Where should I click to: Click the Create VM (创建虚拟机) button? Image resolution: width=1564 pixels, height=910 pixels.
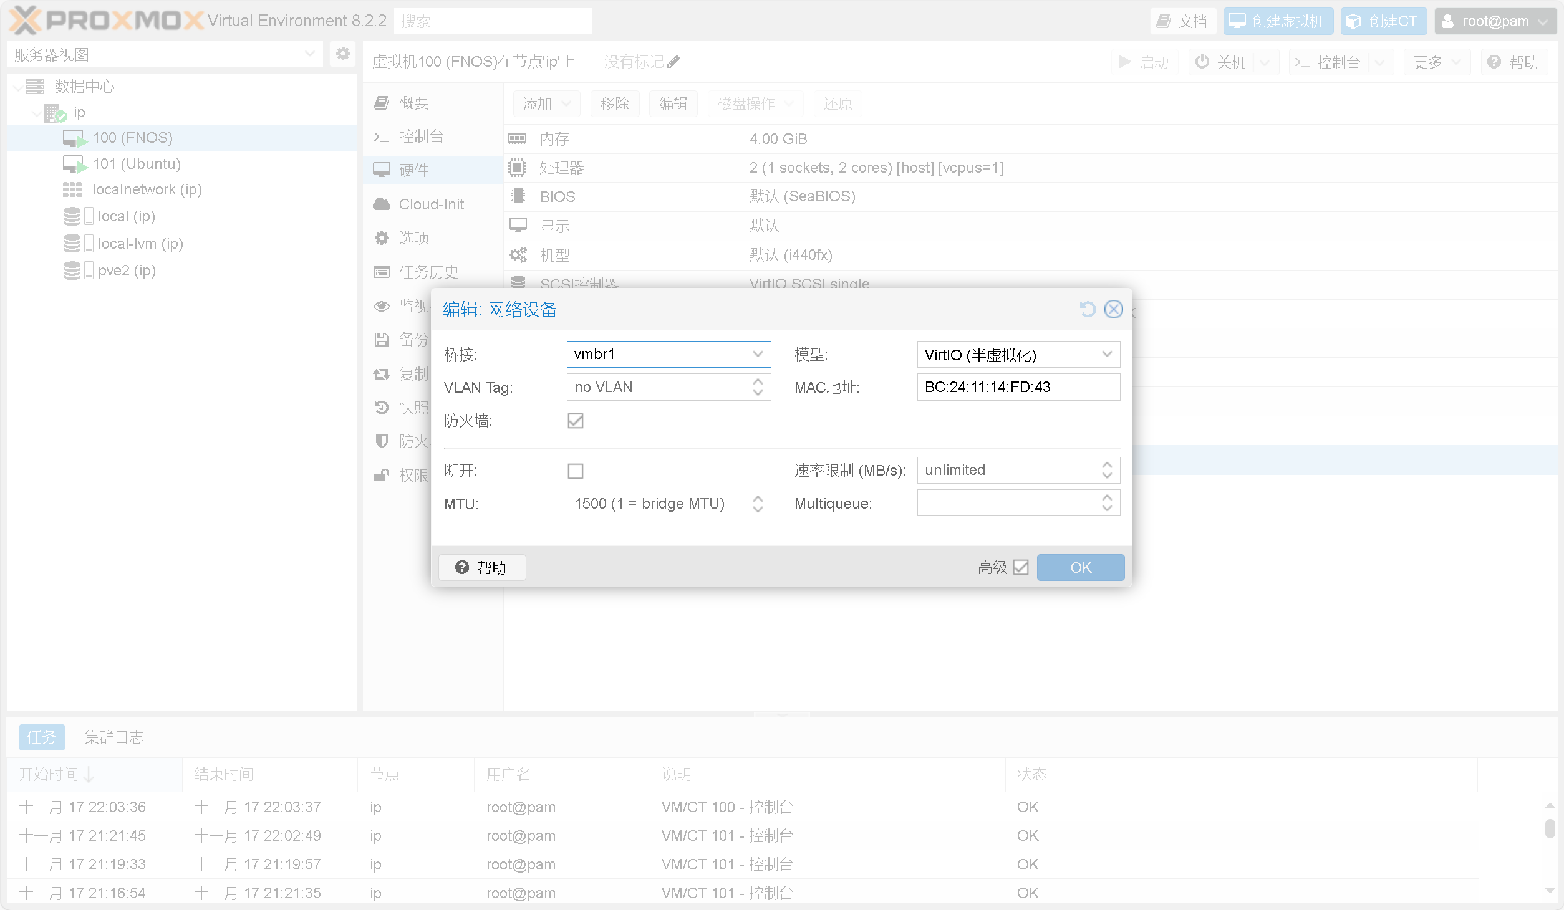[1278, 21]
